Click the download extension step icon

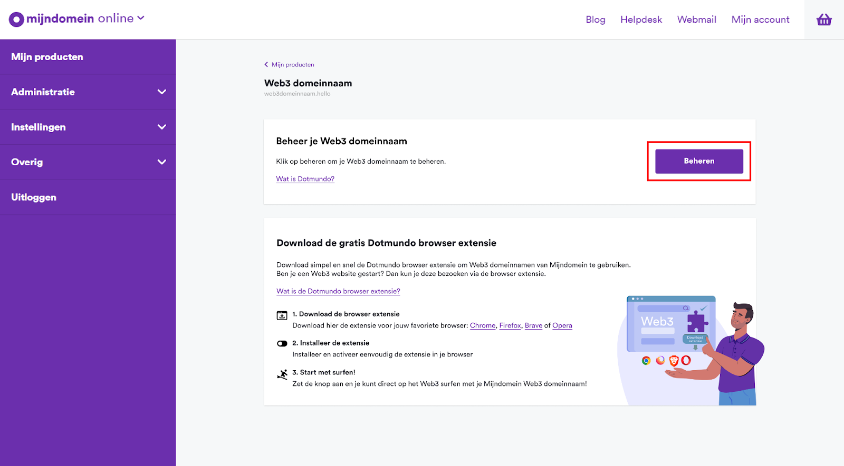[x=282, y=315]
